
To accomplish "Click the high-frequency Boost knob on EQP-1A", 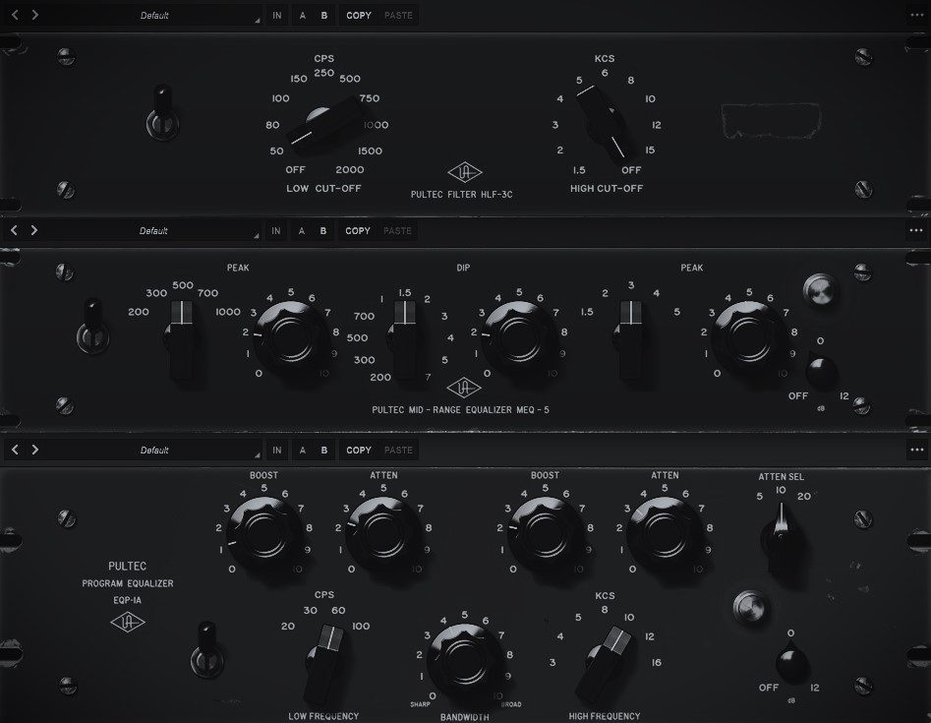I will (x=545, y=535).
